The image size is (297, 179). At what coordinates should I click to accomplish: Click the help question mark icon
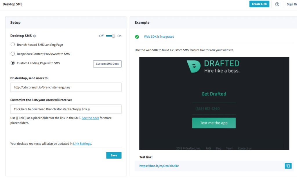tap(277, 4)
